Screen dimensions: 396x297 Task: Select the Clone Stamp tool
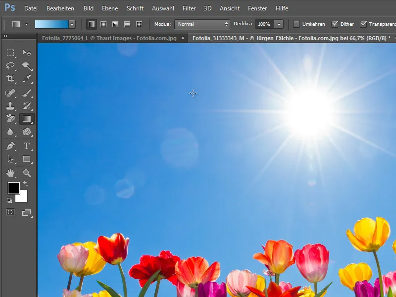pyautogui.click(x=10, y=106)
